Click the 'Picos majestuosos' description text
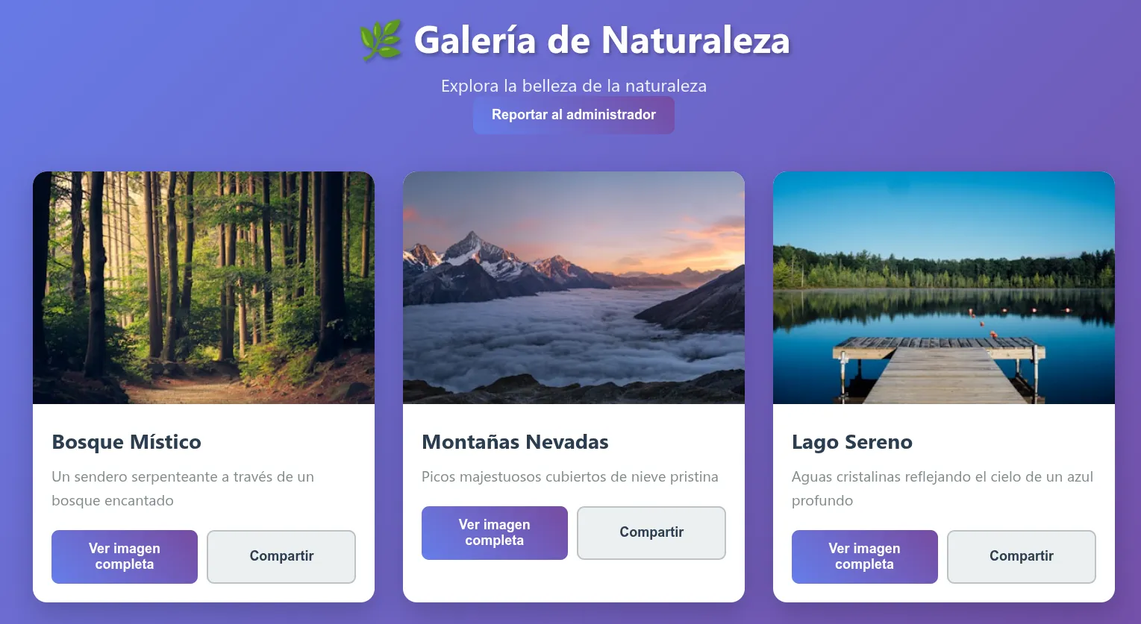This screenshot has height=624, width=1141. point(570,477)
